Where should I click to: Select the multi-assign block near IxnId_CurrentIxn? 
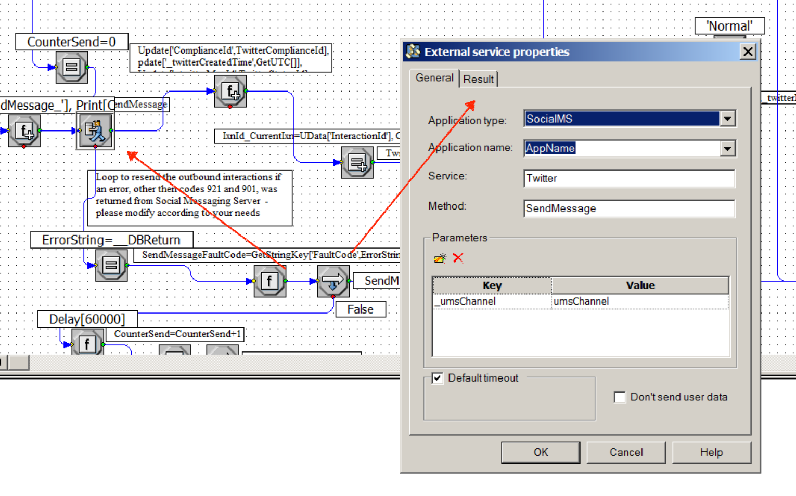tap(357, 163)
